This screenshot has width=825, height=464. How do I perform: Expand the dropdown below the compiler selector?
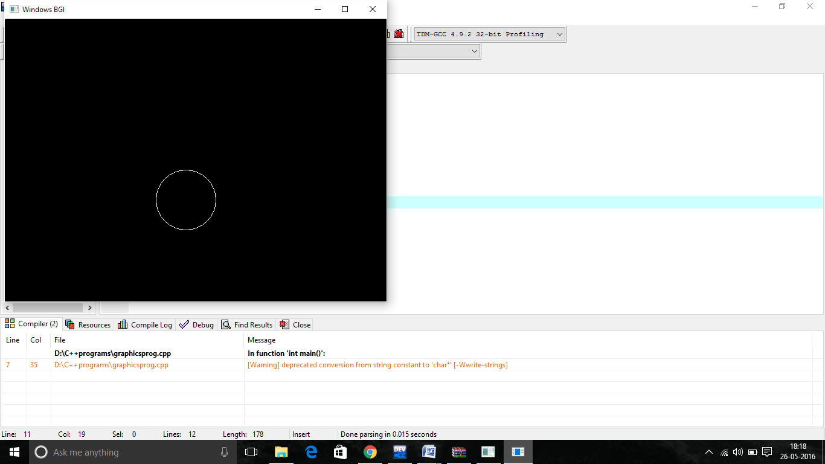pyautogui.click(x=434, y=51)
